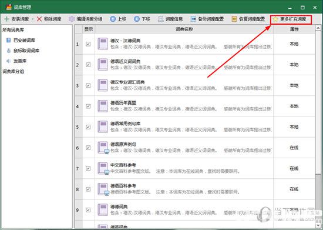
Task: Uncheck the 德语历年真题 display checkbox
Action: pos(88,106)
